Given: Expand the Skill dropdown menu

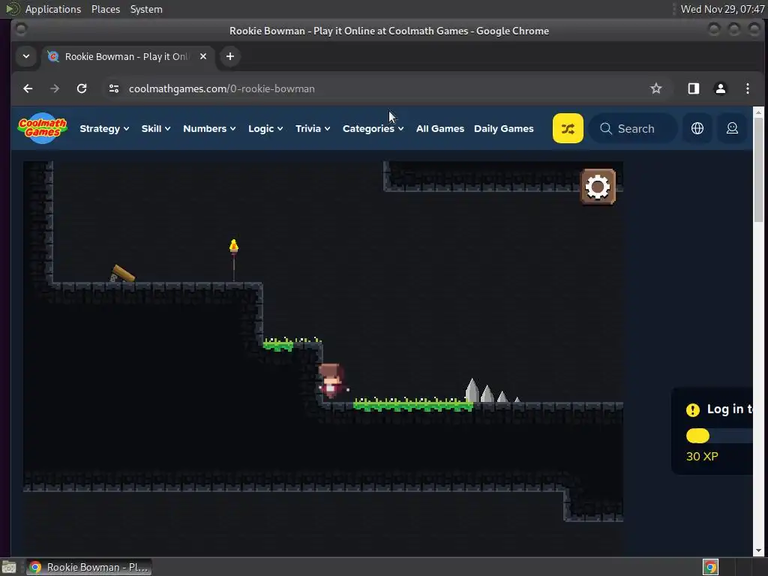Looking at the screenshot, I should tap(156, 128).
